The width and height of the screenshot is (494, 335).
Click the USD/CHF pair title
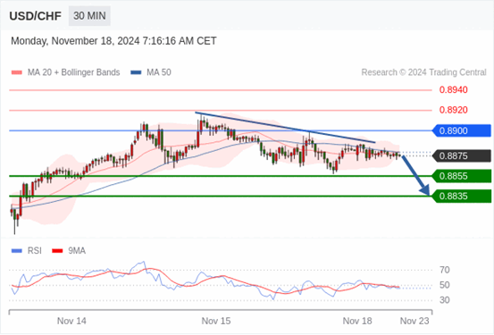coord(36,16)
